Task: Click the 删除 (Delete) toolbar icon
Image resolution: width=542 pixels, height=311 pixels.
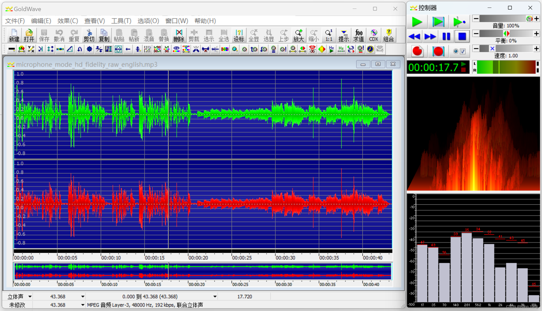Action: [x=179, y=35]
